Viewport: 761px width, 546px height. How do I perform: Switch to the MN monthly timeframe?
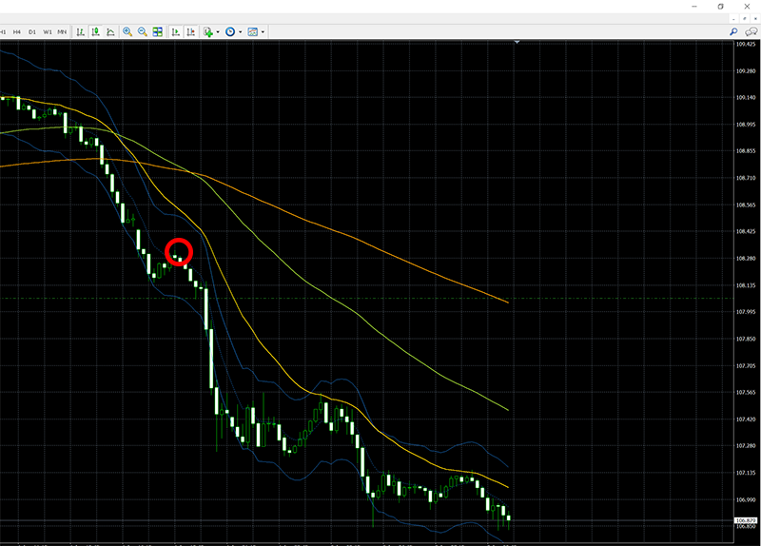pyautogui.click(x=62, y=31)
